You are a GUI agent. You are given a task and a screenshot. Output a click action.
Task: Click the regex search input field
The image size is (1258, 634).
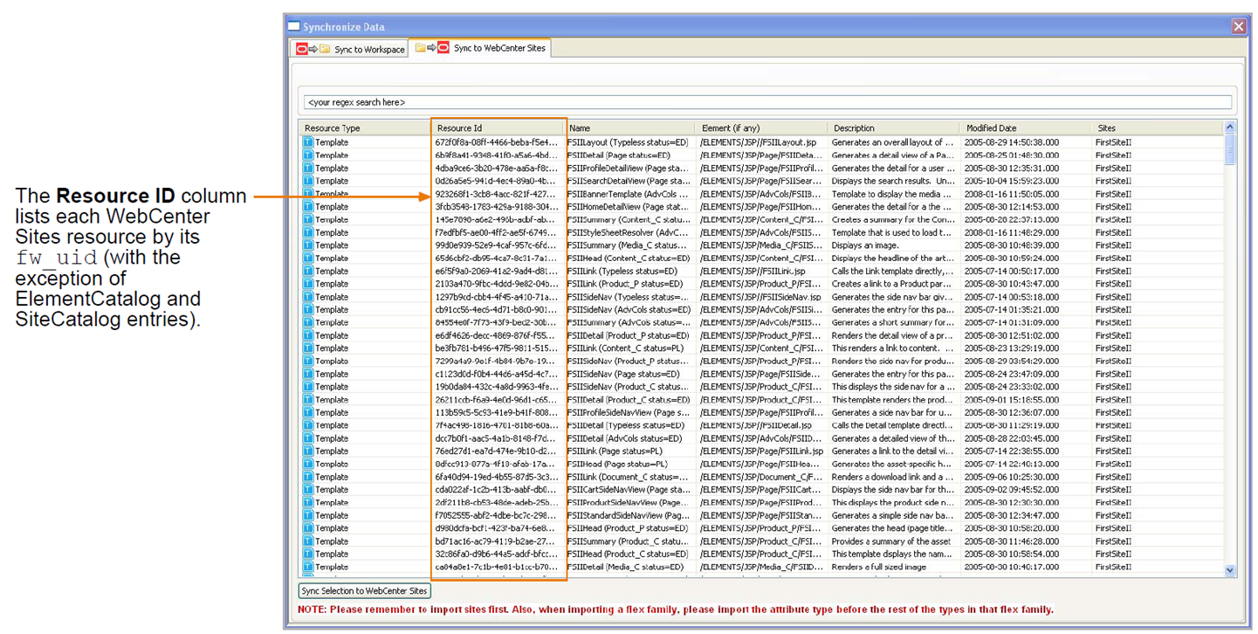(766, 102)
